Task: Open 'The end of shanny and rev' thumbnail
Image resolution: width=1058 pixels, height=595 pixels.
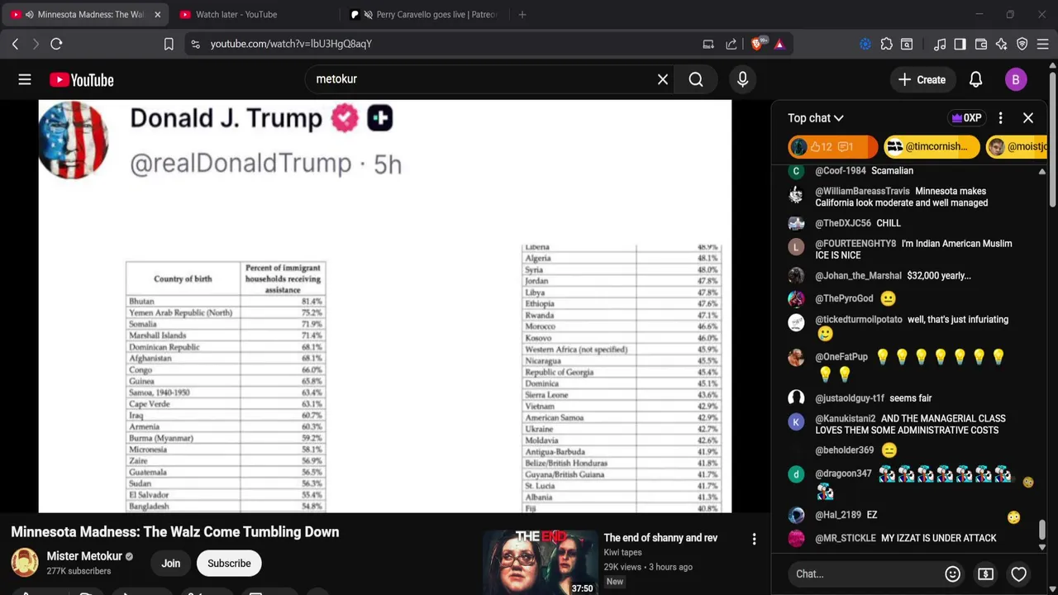Action: 539,563
